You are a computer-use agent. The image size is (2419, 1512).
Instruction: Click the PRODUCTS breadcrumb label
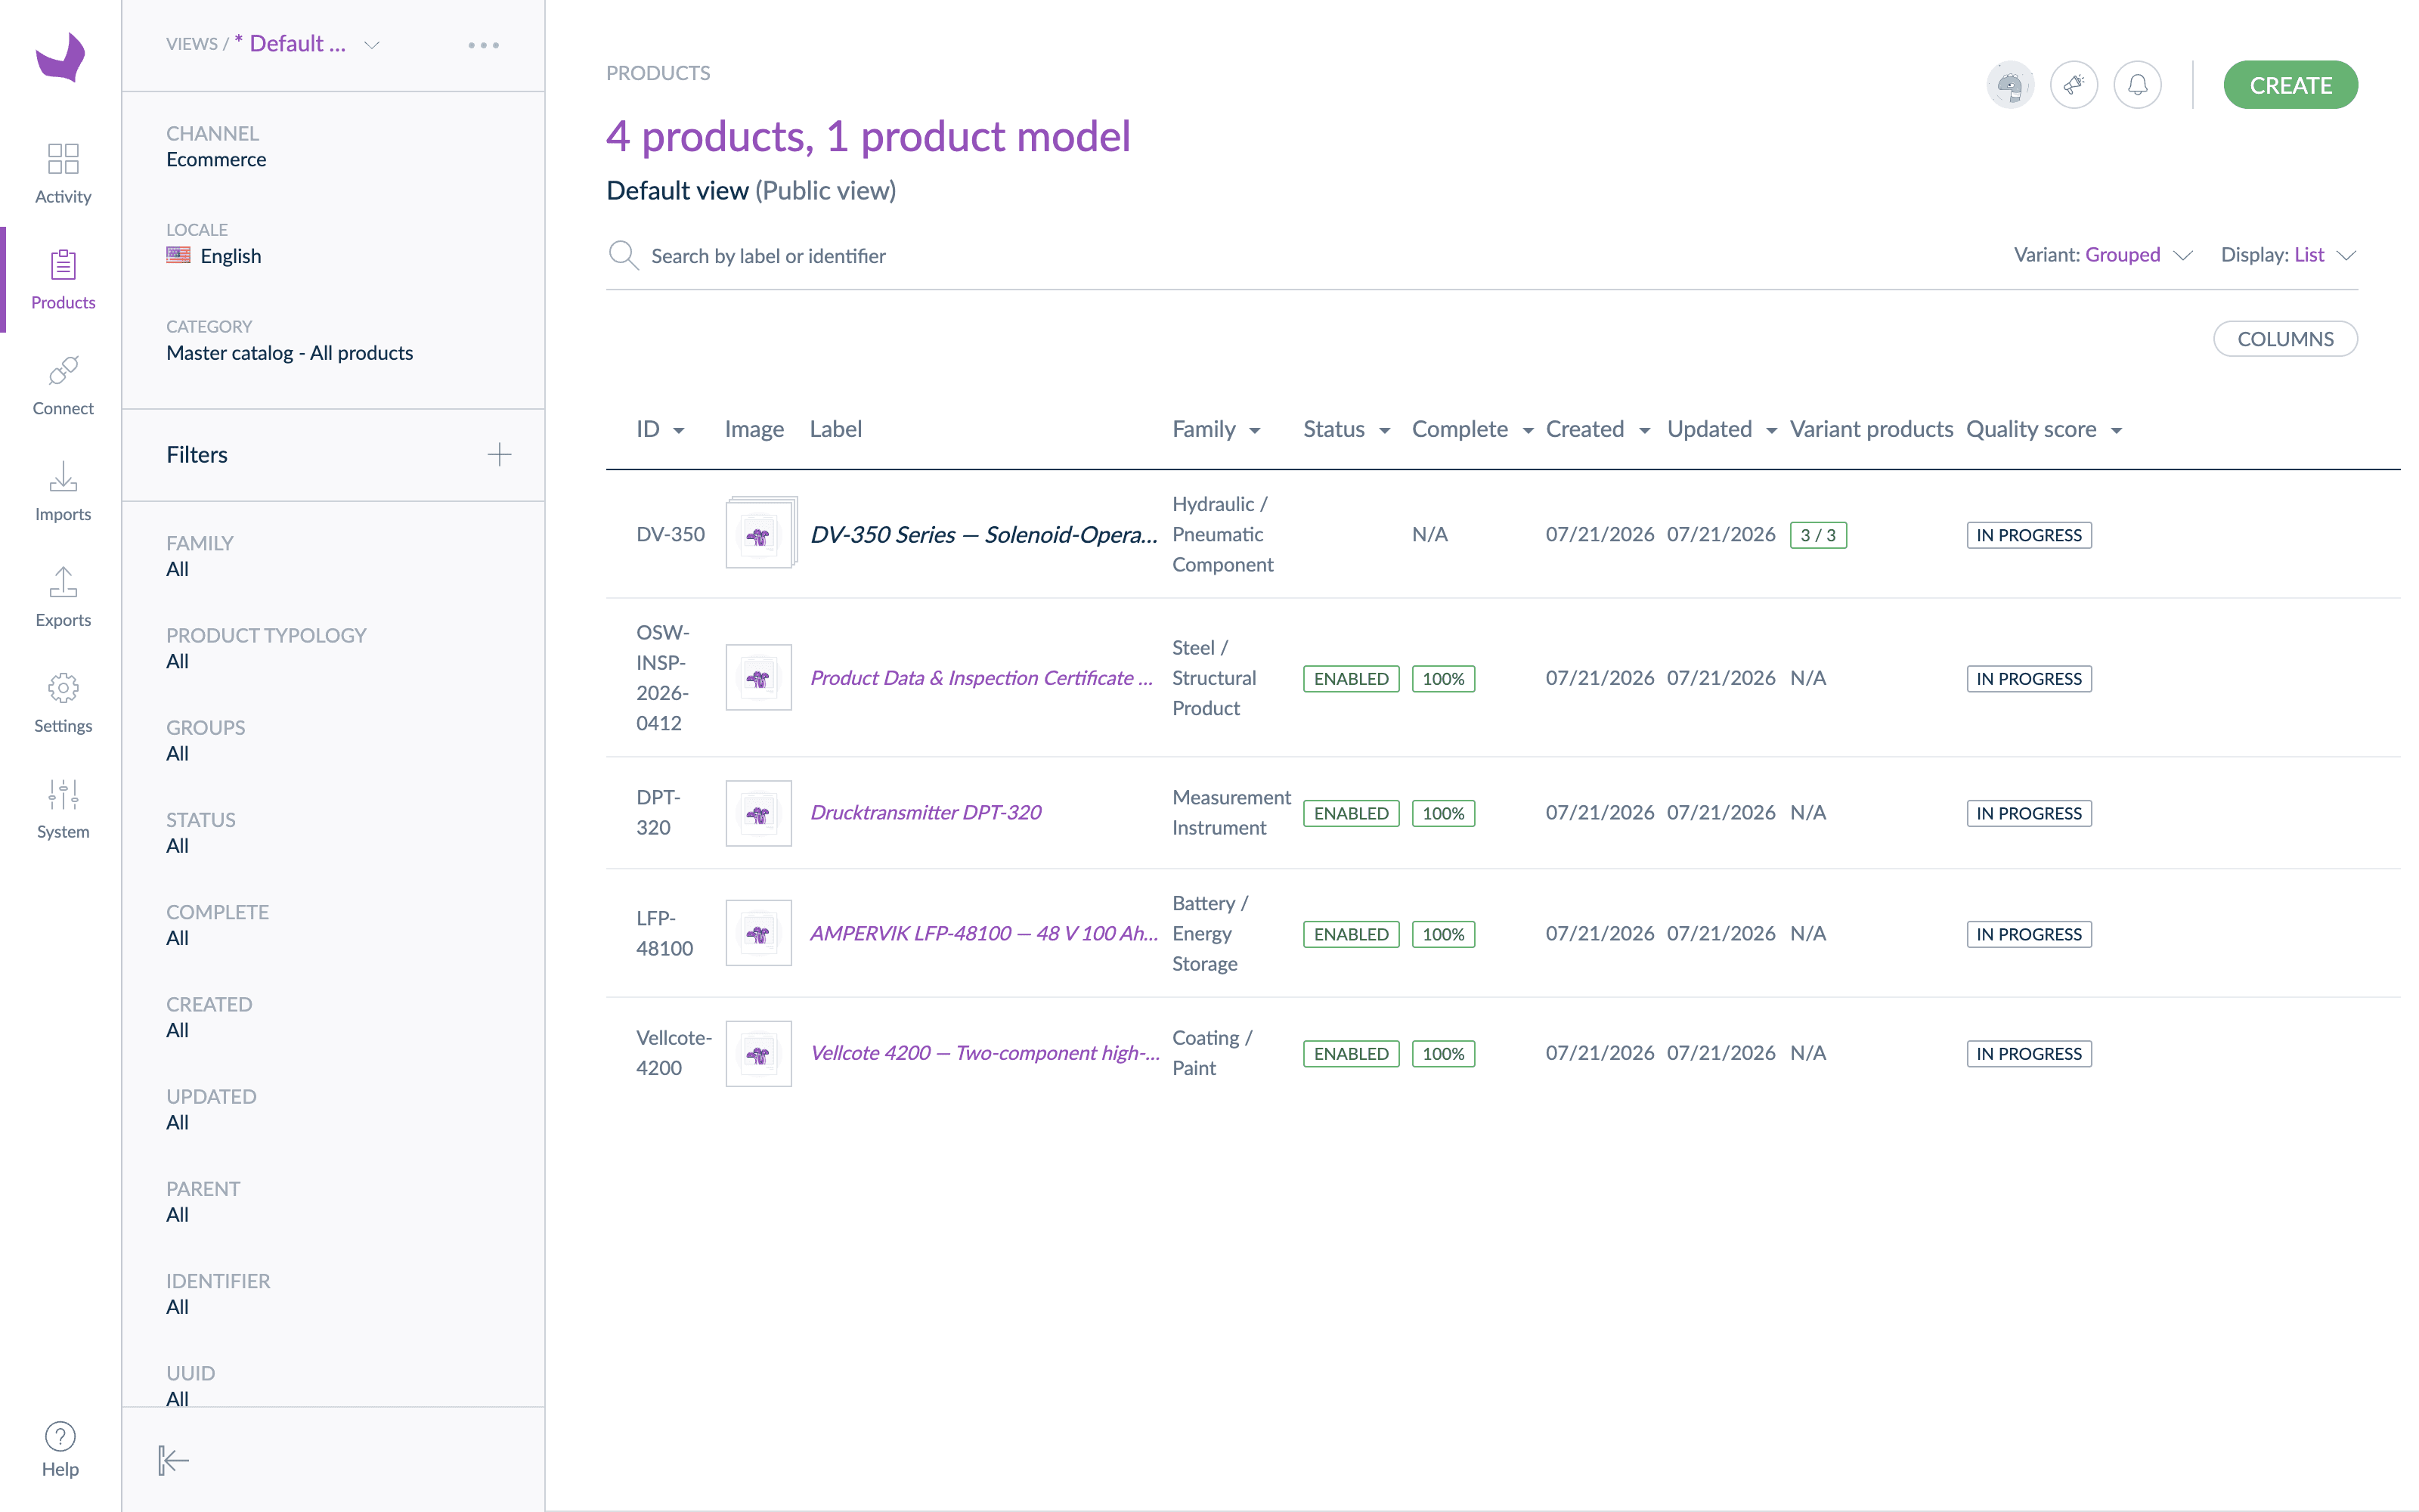click(658, 73)
